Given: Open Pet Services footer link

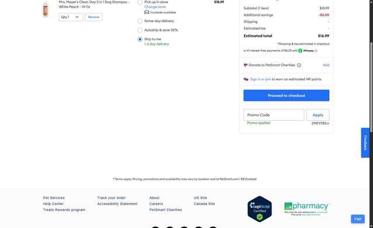Looking at the screenshot, I should pyautogui.click(x=54, y=198).
